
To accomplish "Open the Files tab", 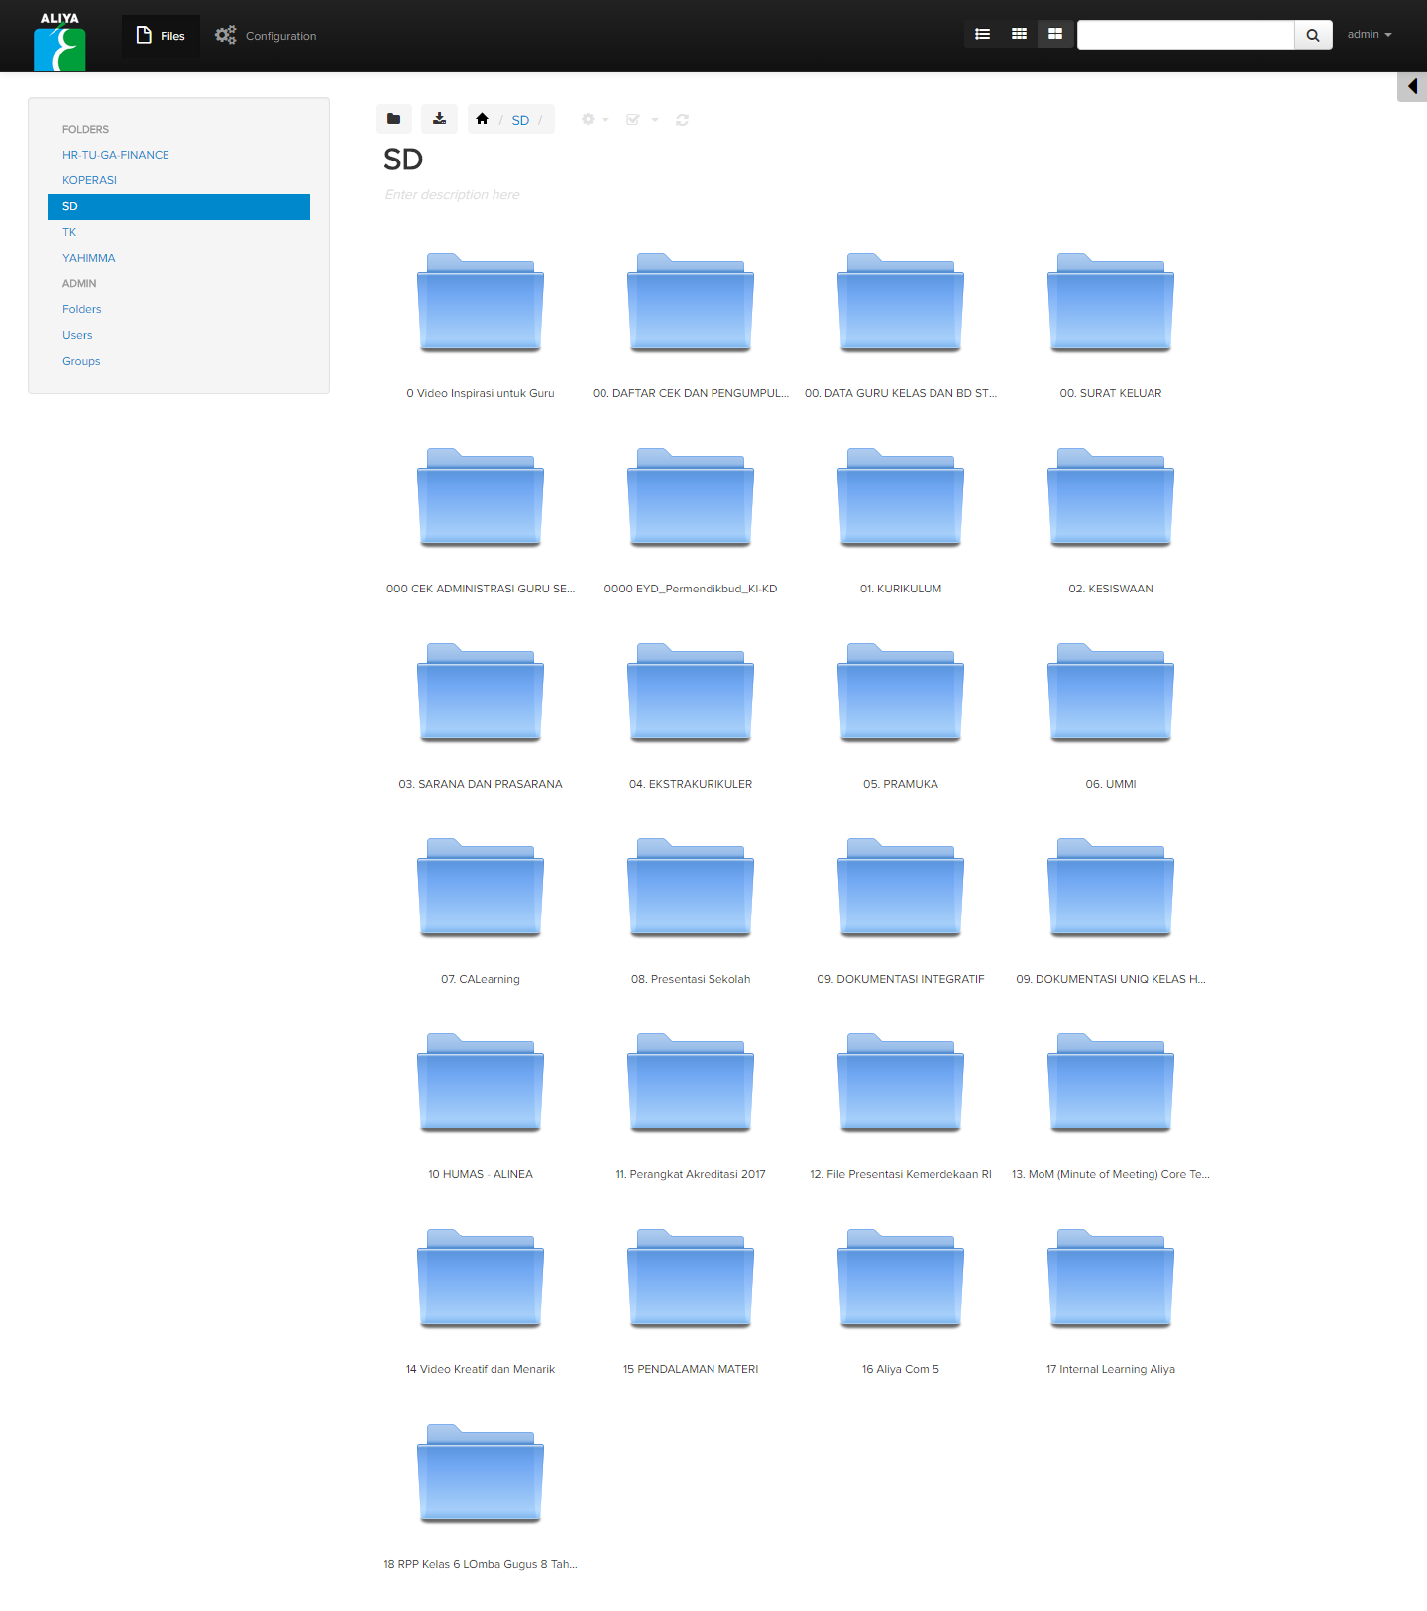I will [x=161, y=36].
